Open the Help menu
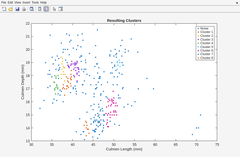 (43, 3)
